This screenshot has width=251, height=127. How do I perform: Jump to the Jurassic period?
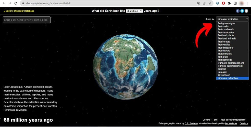(232, 72)
